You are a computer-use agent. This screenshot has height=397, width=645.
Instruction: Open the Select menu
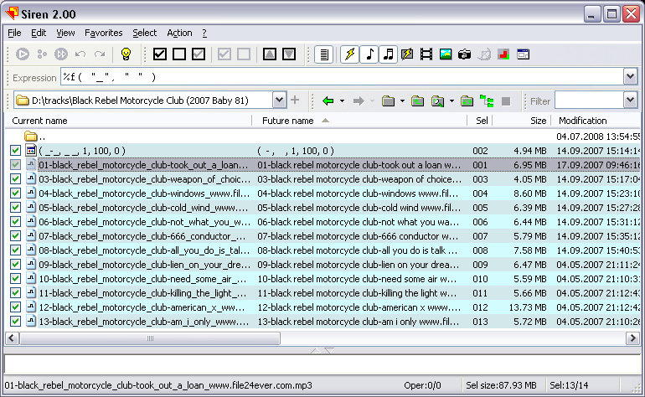click(144, 33)
